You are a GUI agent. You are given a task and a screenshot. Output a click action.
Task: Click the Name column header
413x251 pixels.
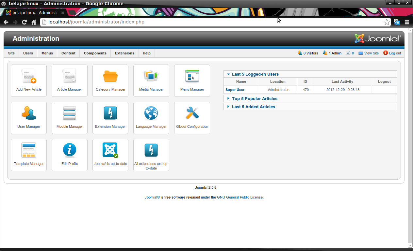point(241,81)
